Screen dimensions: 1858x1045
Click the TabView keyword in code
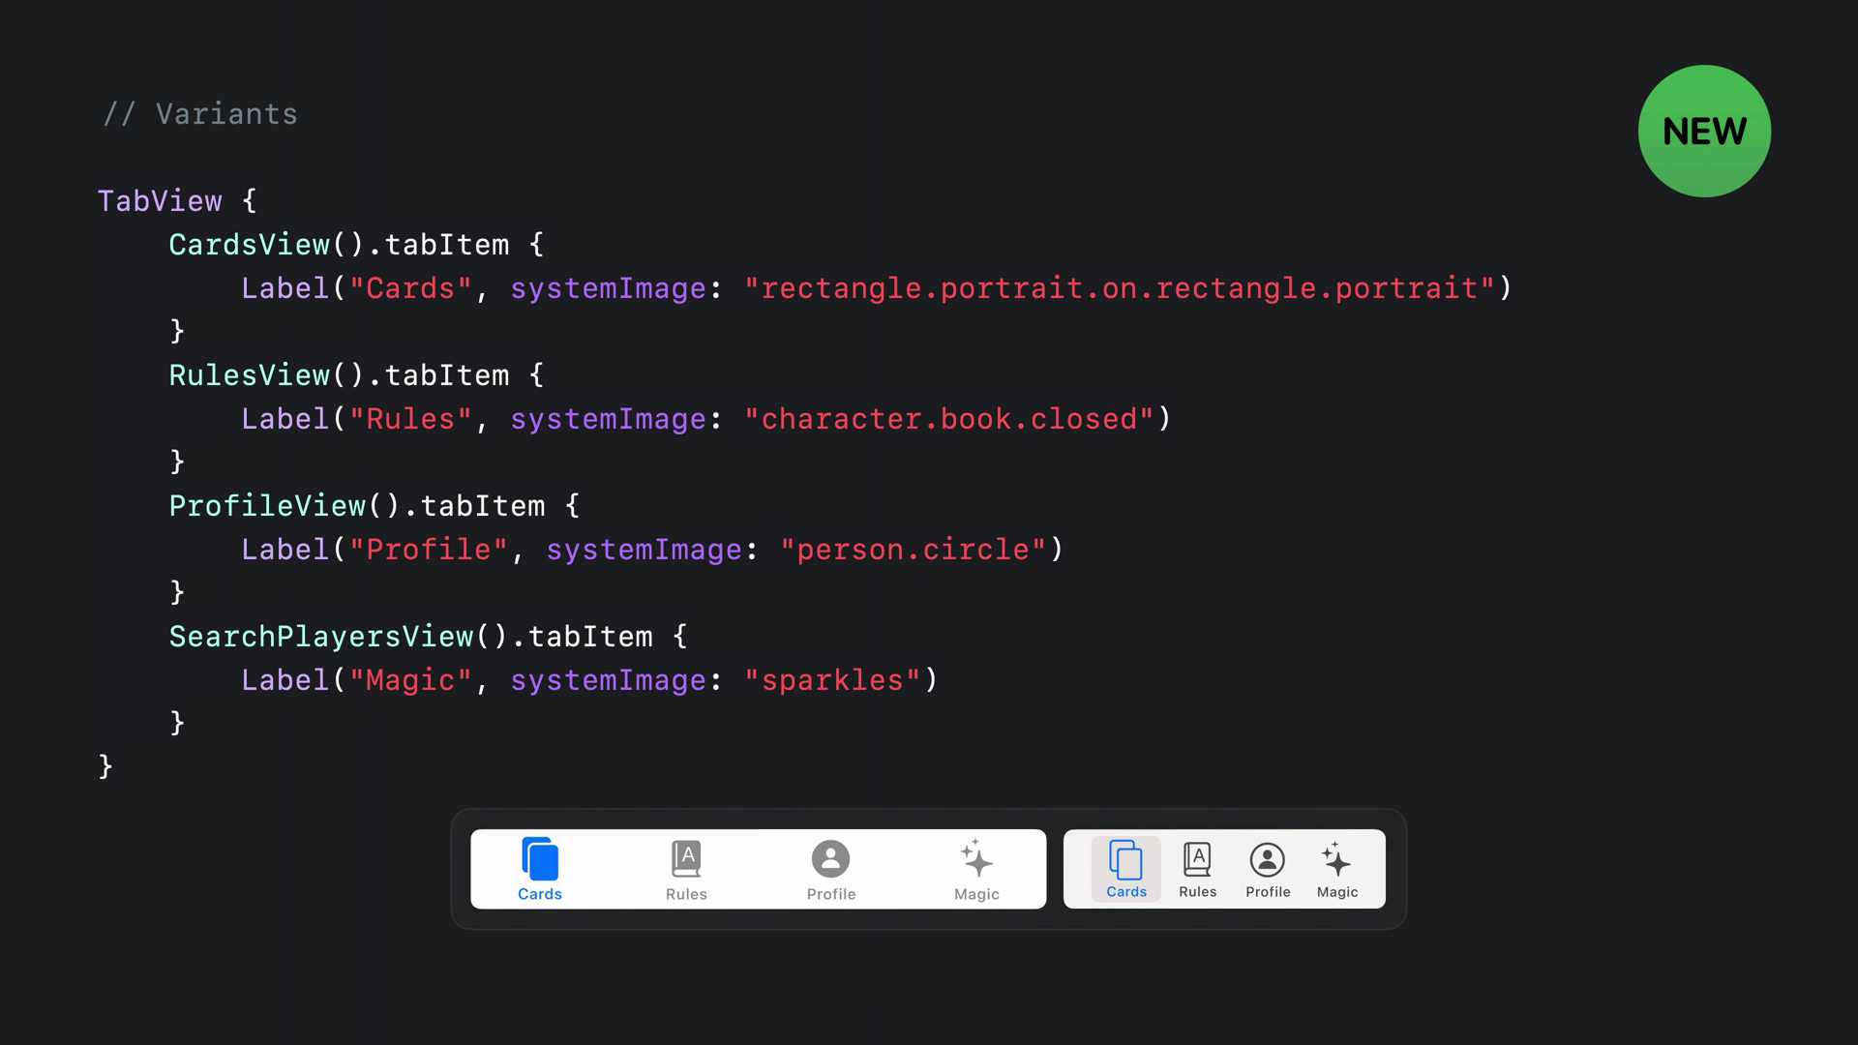pyautogui.click(x=160, y=201)
